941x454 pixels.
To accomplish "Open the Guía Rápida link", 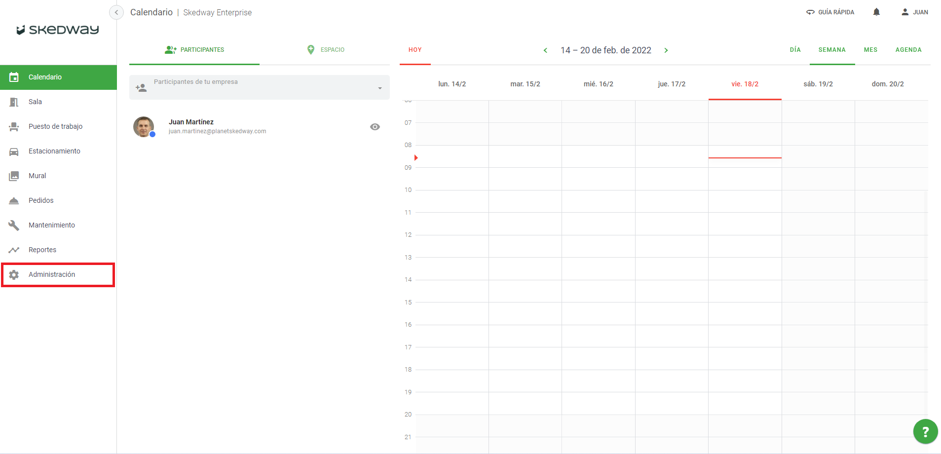I will 830,12.
